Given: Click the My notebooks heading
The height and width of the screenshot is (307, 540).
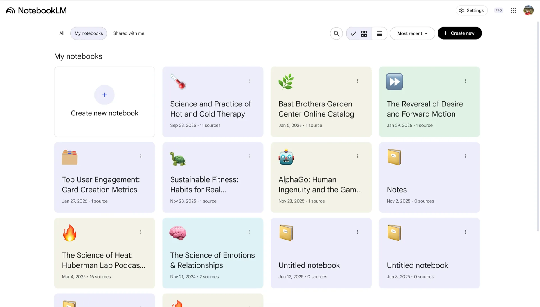Looking at the screenshot, I should coord(78,56).
